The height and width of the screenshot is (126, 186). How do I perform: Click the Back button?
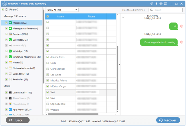click(18, 120)
